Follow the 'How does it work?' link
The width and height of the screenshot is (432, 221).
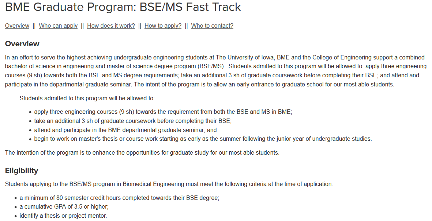coord(111,26)
